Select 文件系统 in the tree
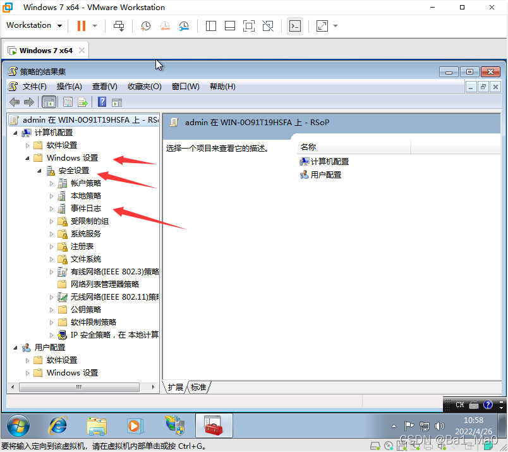 point(85,259)
